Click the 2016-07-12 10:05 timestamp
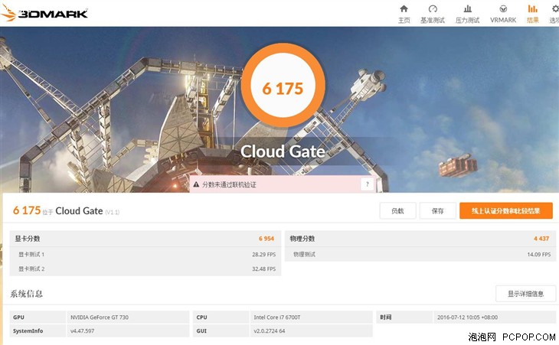The width and height of the screenshot is (559, 345). pos(467,317)
